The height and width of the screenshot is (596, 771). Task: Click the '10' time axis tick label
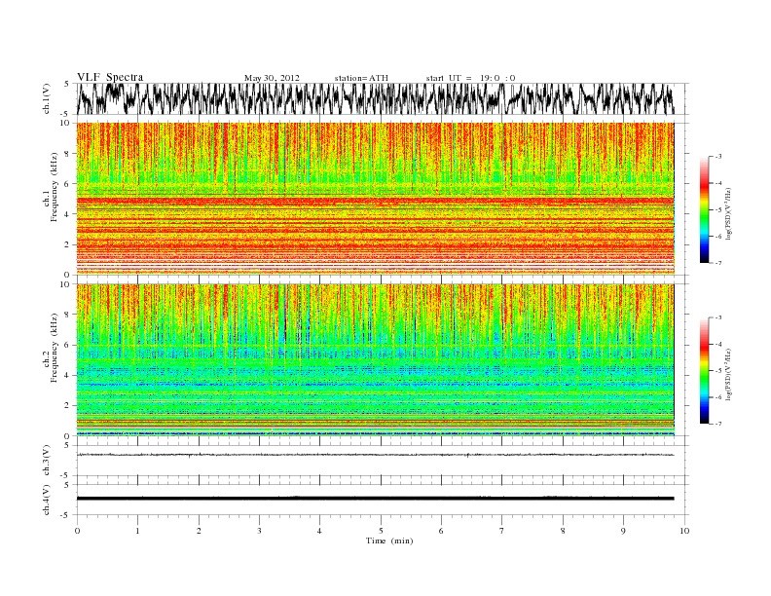click(x=684, y=531)
